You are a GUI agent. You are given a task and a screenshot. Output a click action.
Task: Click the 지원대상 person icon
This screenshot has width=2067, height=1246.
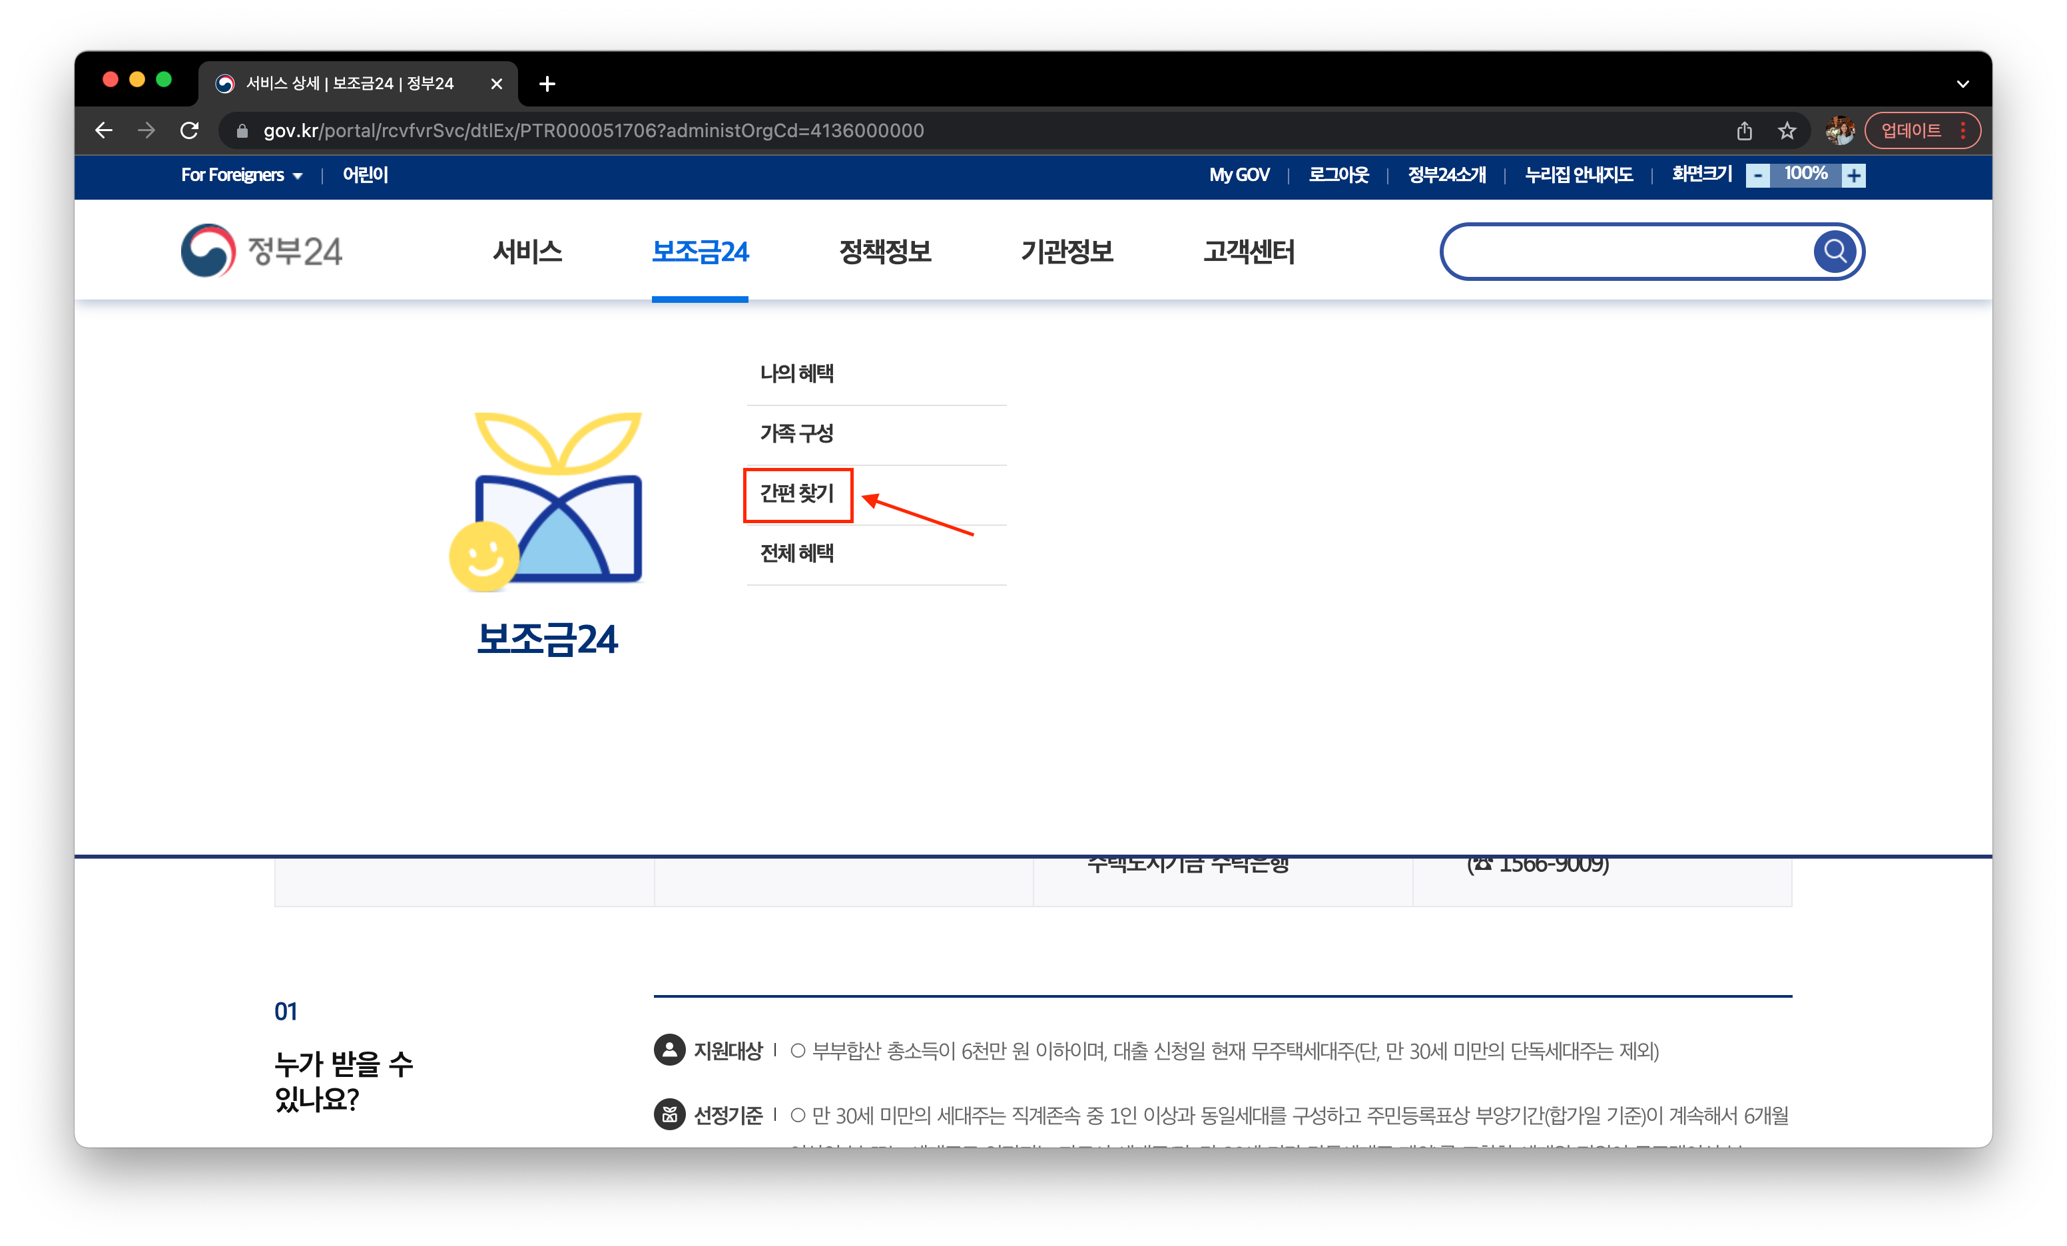669,1050
